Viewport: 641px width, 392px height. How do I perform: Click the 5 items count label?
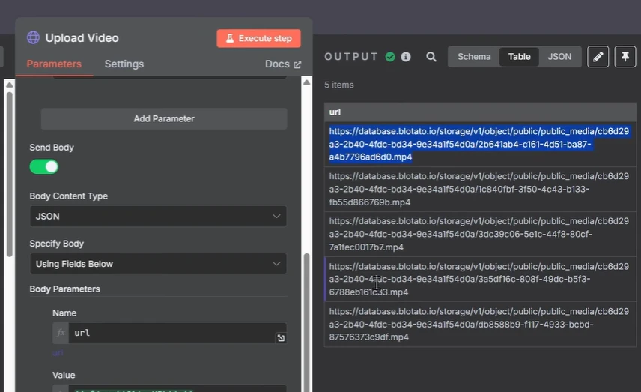point(339,85)
